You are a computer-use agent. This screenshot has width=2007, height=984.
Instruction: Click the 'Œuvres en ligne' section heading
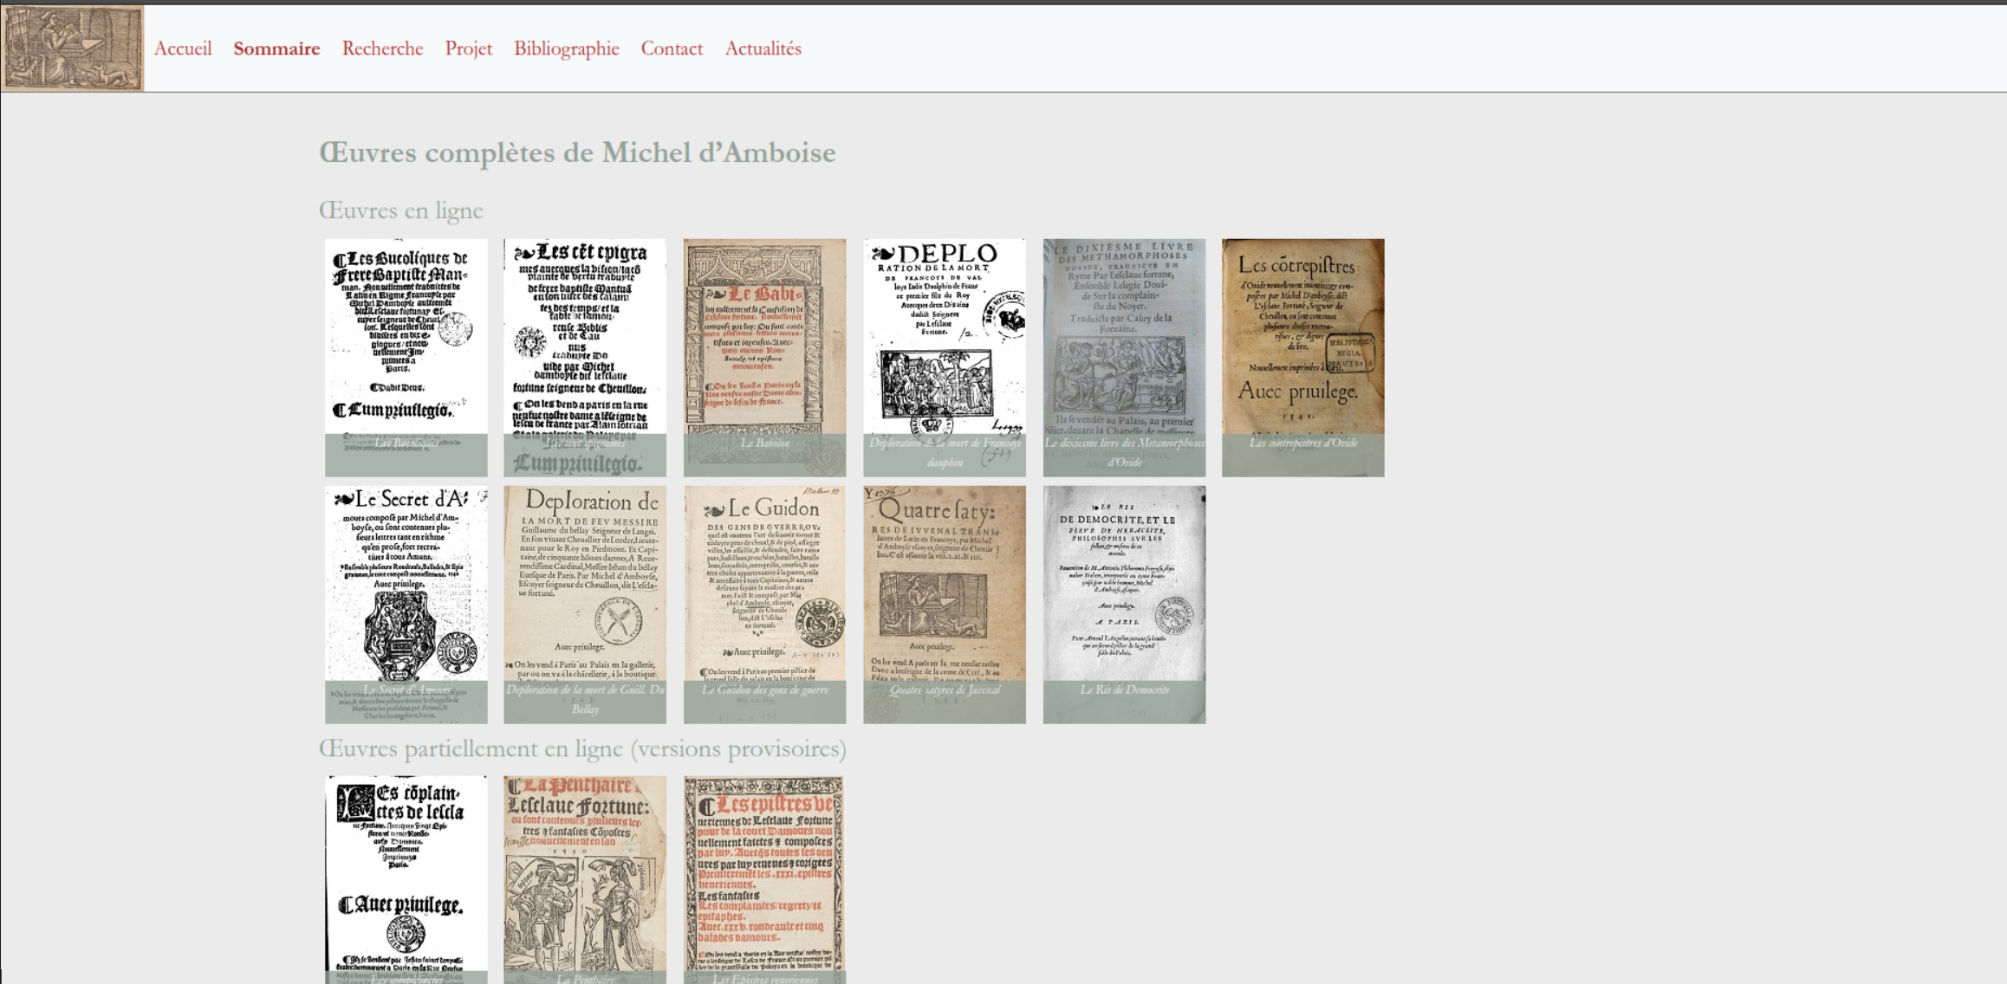(401, 210)
